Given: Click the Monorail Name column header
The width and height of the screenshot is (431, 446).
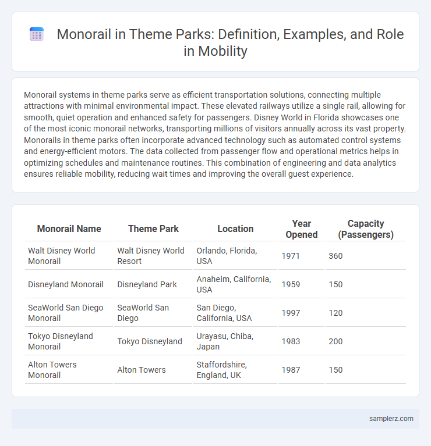Looking at the screenshot, I should point(69,229).
